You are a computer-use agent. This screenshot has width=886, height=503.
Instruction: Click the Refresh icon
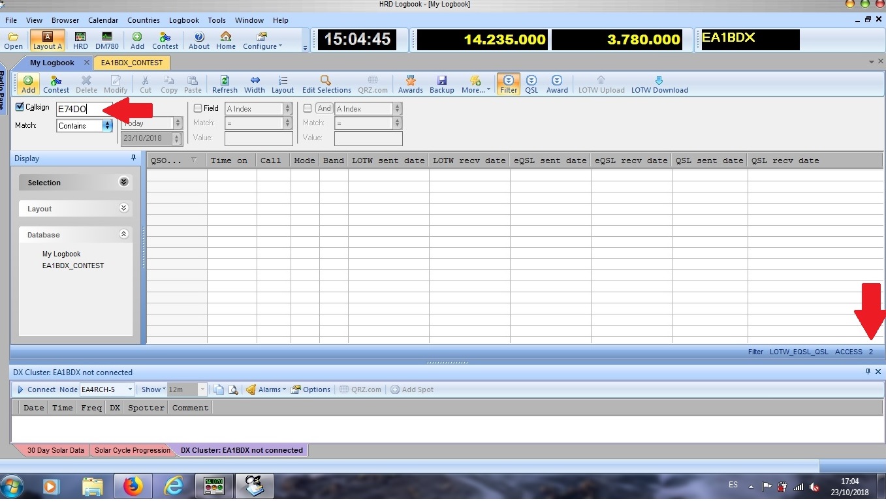[x=225, y=85]
